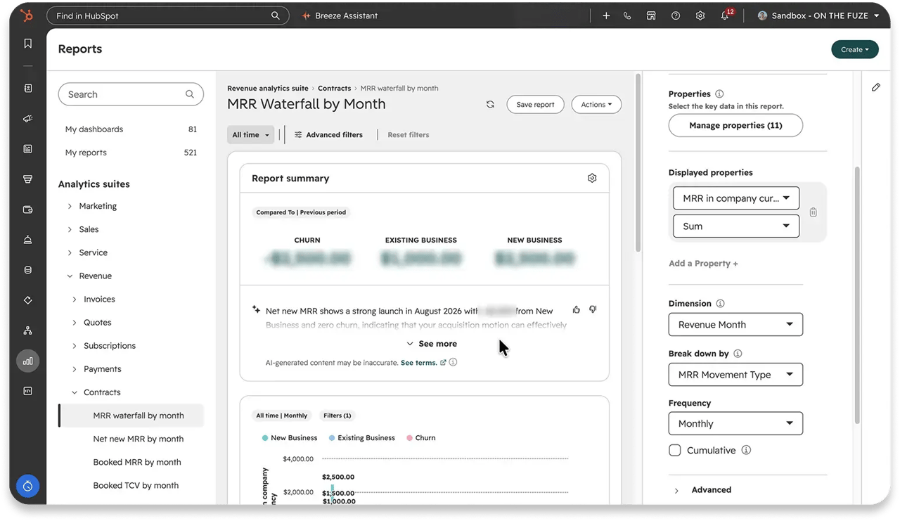The height and width of the screenshot is (521, 900).
Task: Open the Revenue Month dimension dropdown
Action: click(x=735, y=325)
